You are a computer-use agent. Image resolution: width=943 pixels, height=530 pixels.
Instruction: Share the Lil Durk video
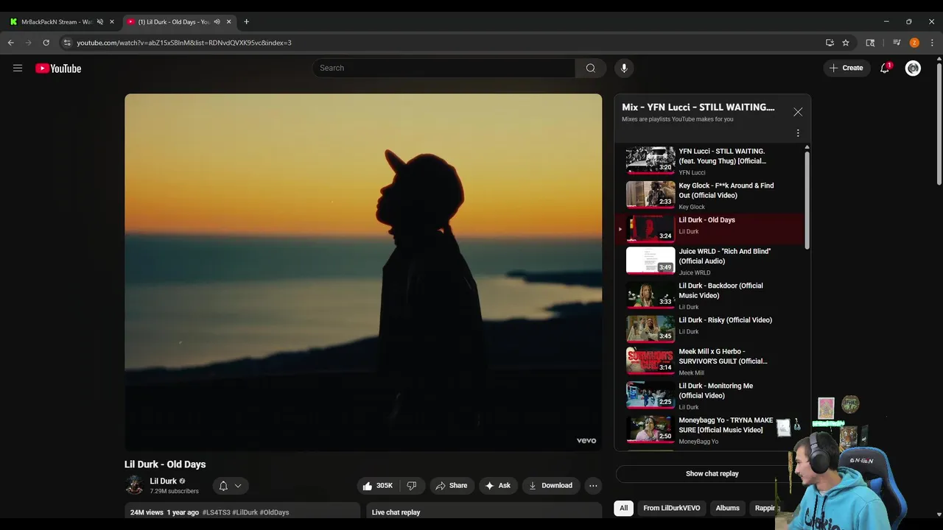452,486
